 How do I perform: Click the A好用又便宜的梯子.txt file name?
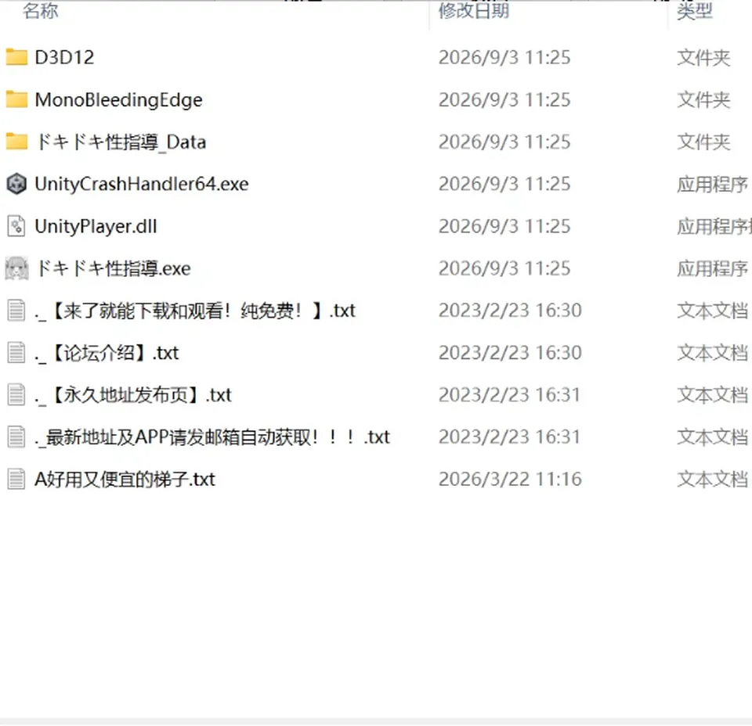point(125,480)
